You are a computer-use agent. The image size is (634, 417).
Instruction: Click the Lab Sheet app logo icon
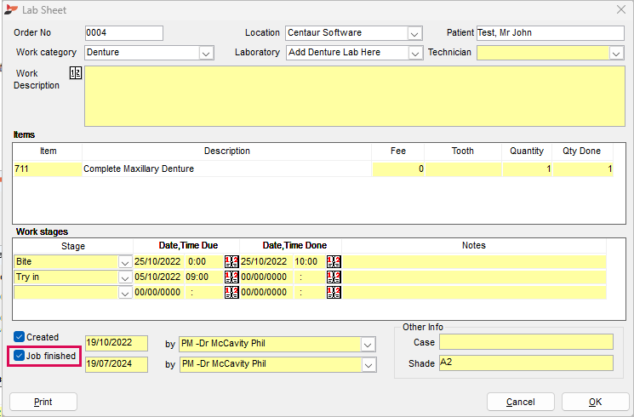coord(11,9)
